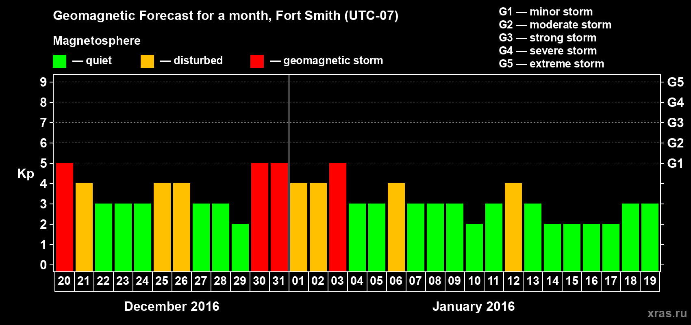The image size is (691, 325).
Task: Click the red bar for December 20
Action: (65, 217)
